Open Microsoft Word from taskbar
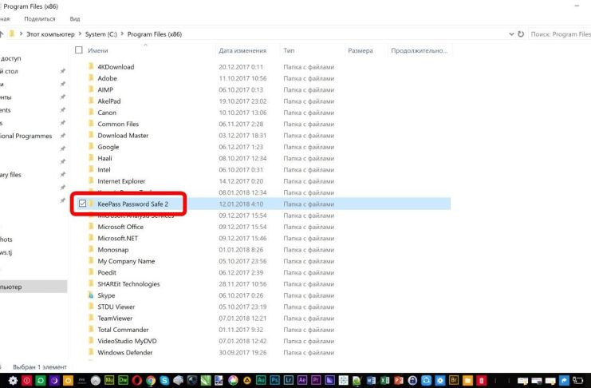Screen dimensions: 591x388 (371, 381)
